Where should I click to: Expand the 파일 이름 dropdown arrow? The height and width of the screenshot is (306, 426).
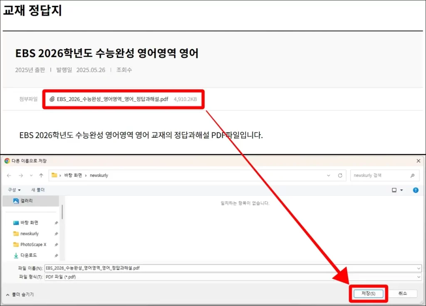tap(419, 268)
